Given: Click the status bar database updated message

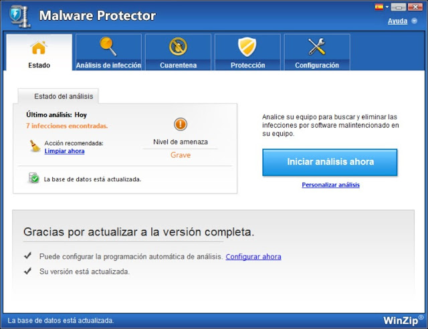Looking at the screenshot, I should [61, 320].
